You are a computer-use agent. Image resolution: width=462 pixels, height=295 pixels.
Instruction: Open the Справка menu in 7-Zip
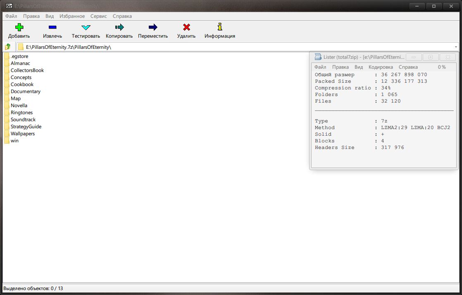pos(122,16)
